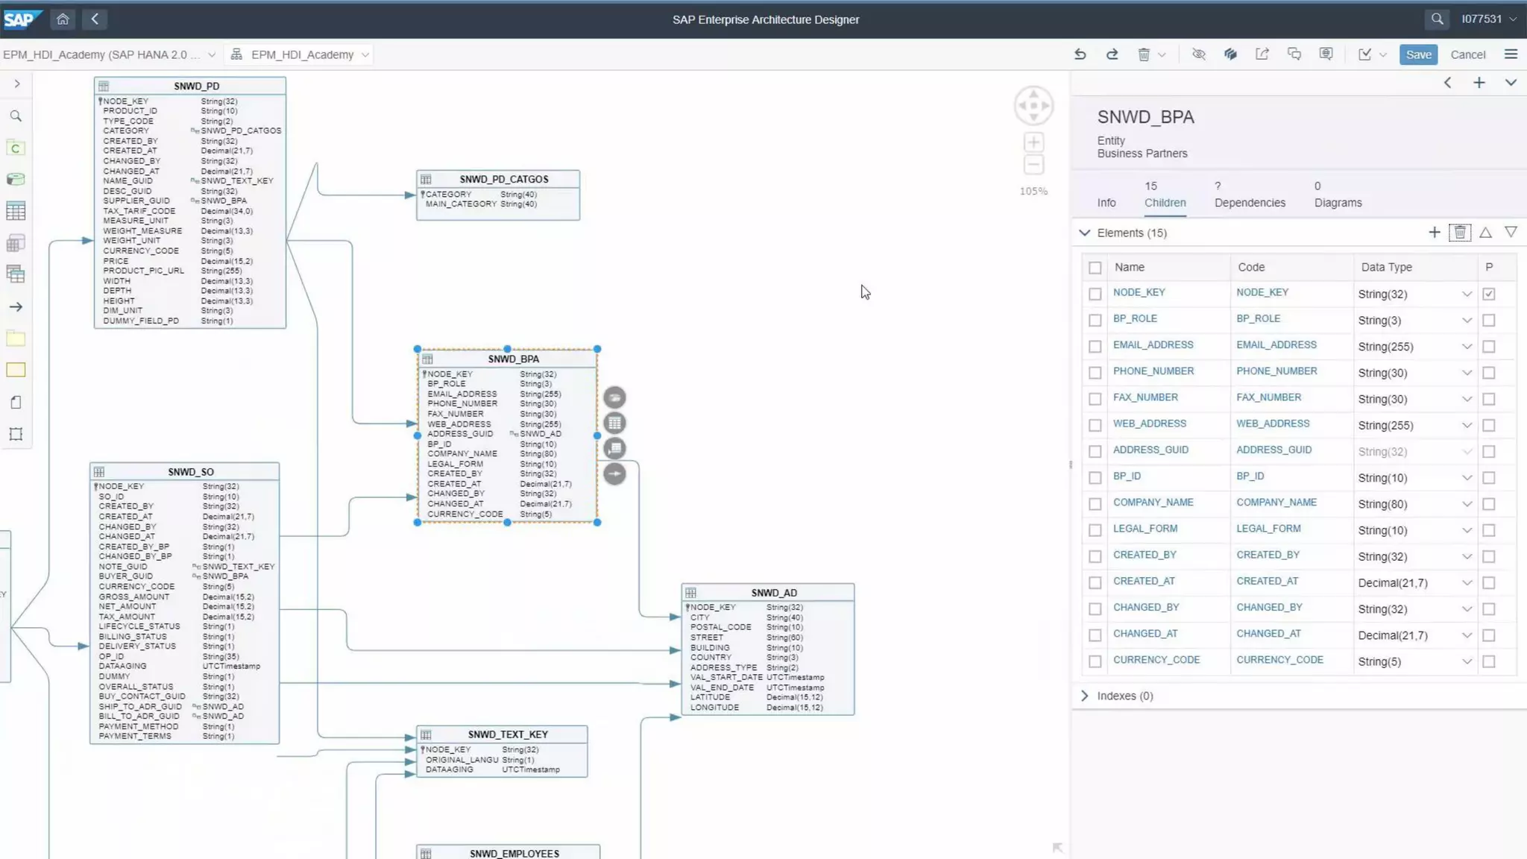Screen dimensions: 1527x859
Task: Toggle primary key checkbox for NODE_KEY
Action: (1488, 294)
